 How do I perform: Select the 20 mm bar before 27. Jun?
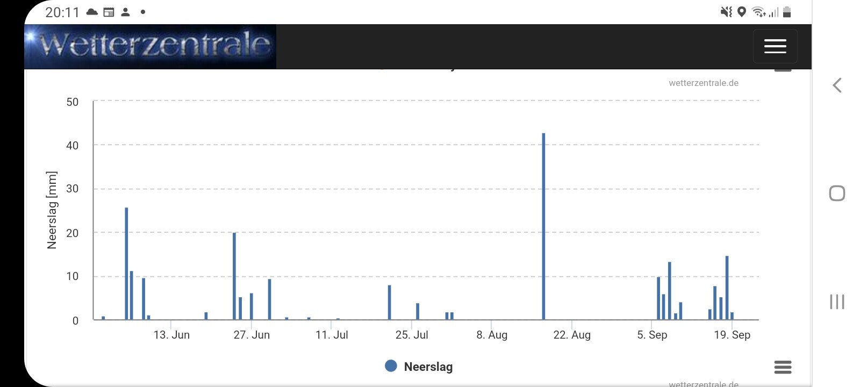tap(234, 276)
